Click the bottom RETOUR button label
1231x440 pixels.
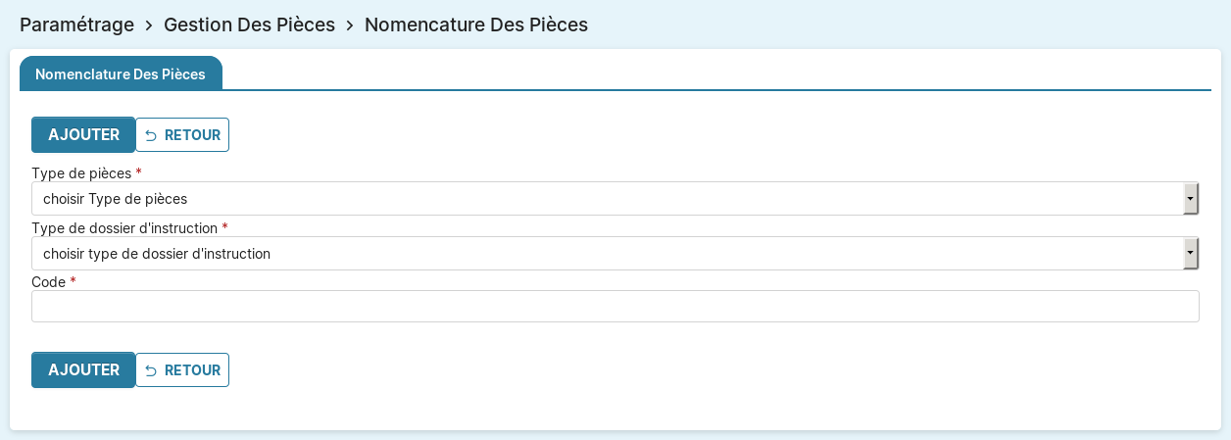click(192, 370)
